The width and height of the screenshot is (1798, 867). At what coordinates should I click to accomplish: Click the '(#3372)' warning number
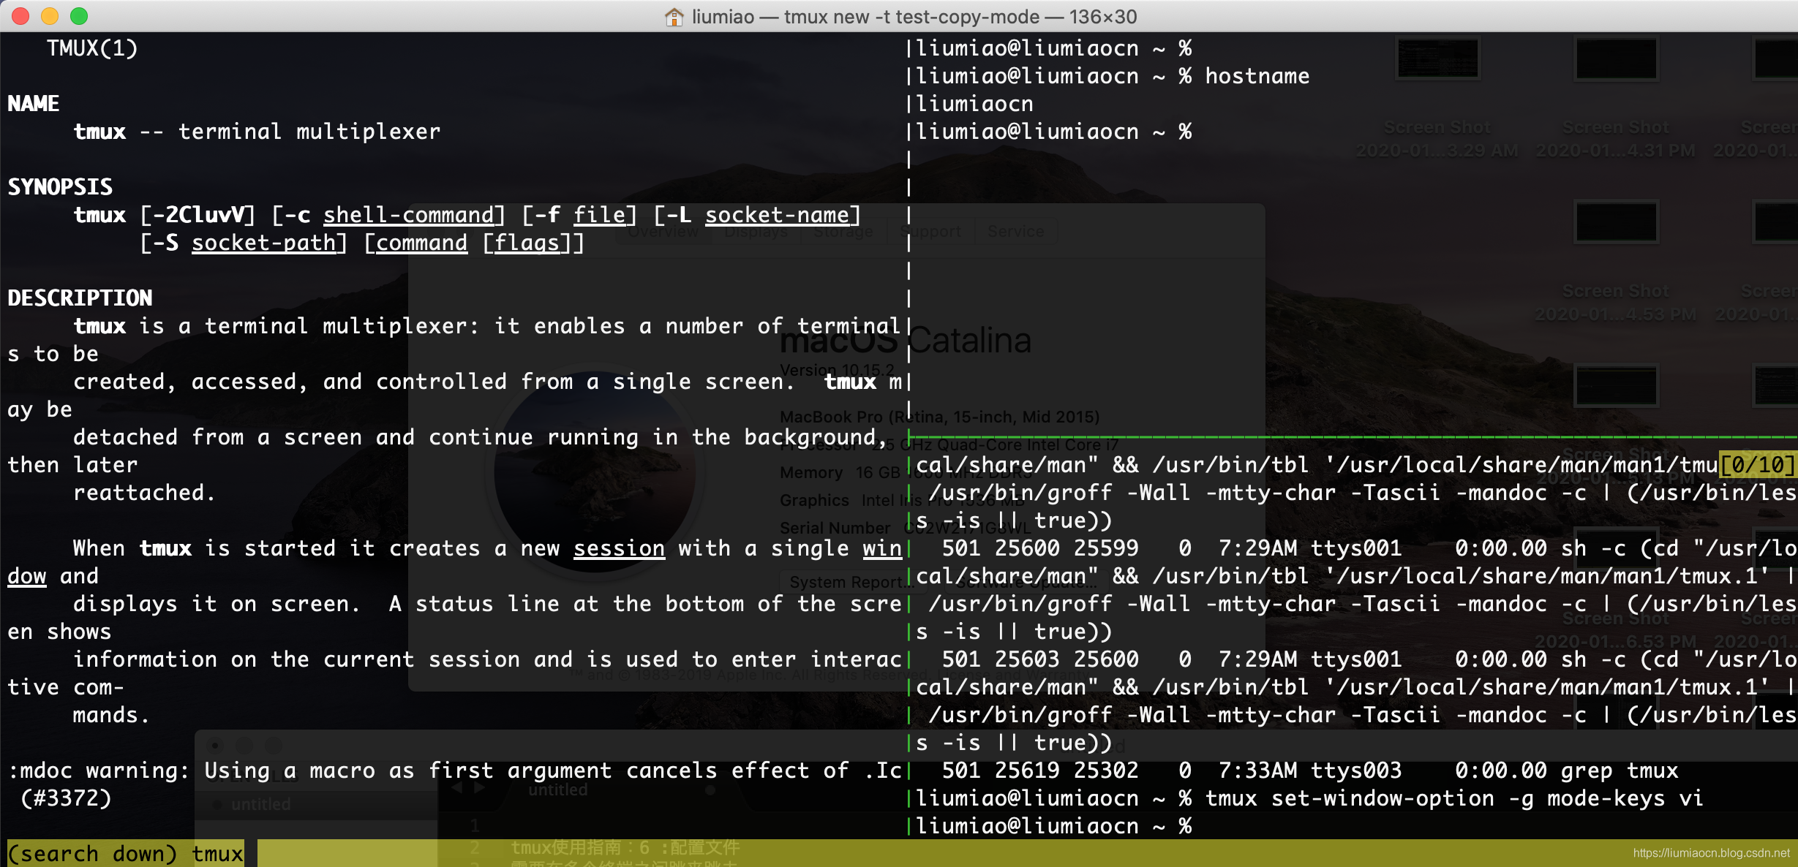66,798
